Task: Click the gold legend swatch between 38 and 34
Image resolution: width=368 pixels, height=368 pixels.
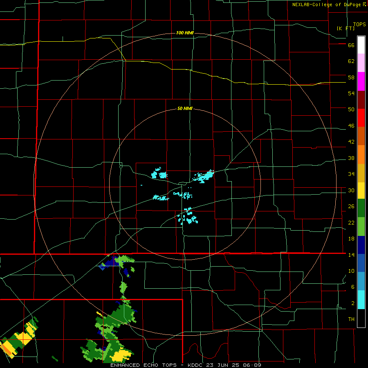Action: (x=361, y=173)
